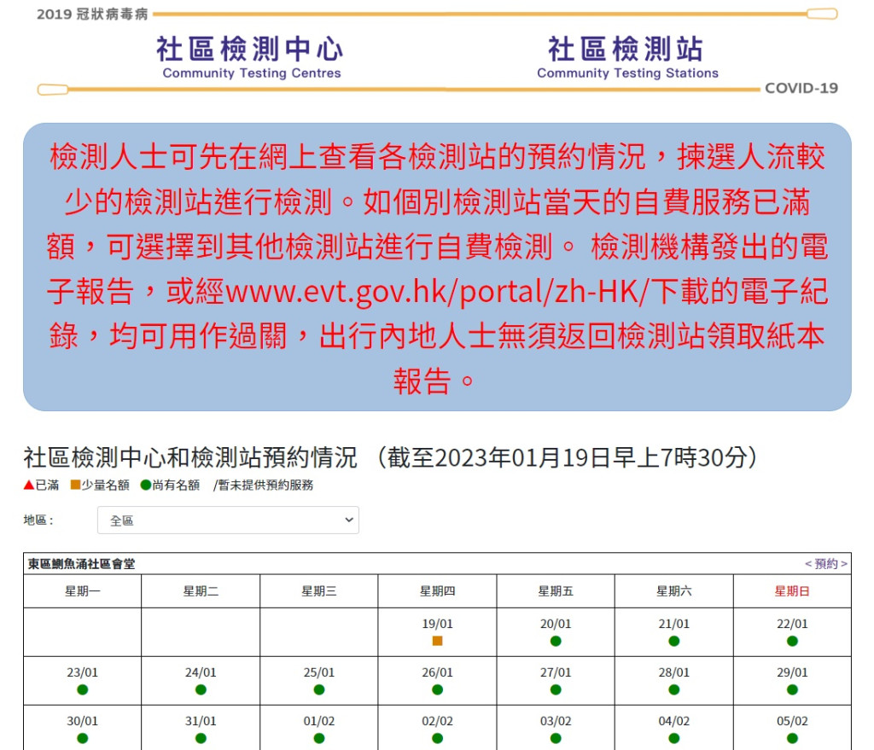Click the 預約 booking link for 東區鰂魚涌社區會堂
Screen dimensions: 874x750
(x=825, y=564)
